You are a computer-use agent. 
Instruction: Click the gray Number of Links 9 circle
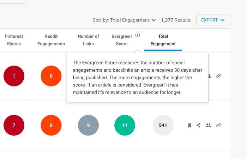(88, 125)
